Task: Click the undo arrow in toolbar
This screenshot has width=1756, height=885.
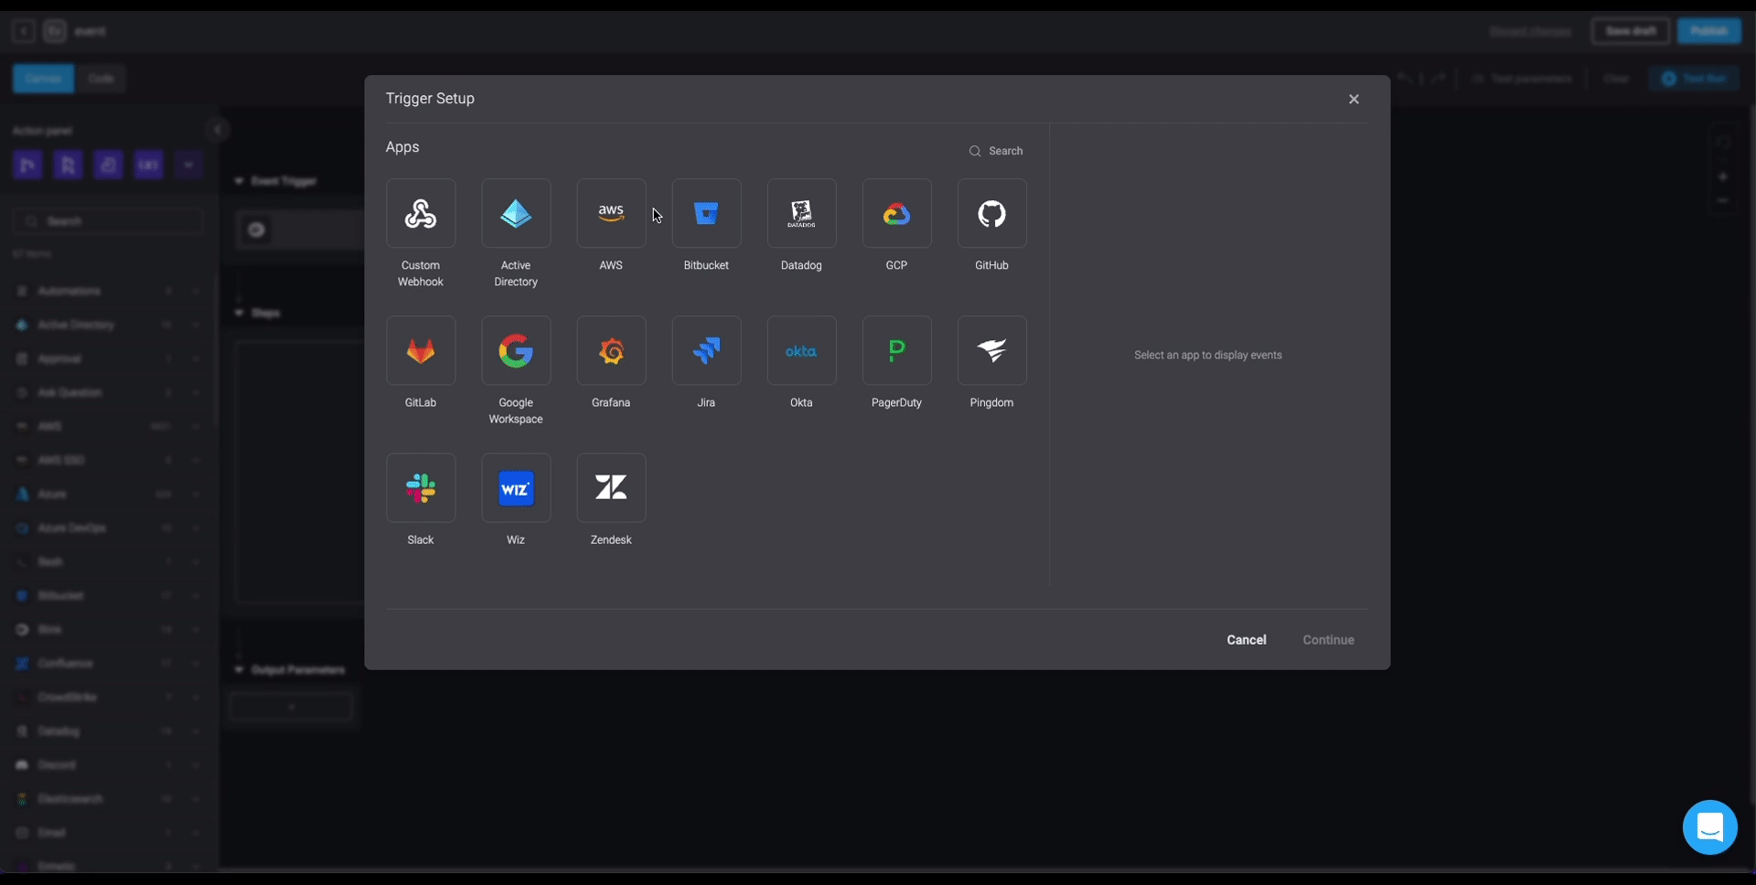Action: 1405,79
